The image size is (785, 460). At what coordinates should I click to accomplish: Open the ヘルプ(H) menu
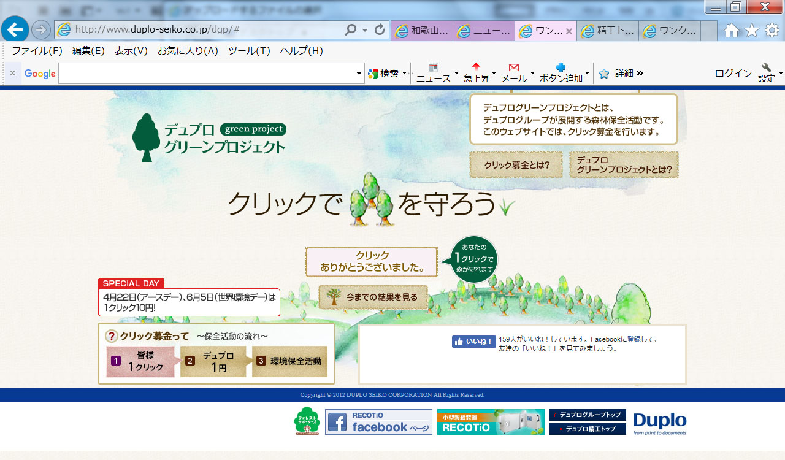[x=301, y=51]
